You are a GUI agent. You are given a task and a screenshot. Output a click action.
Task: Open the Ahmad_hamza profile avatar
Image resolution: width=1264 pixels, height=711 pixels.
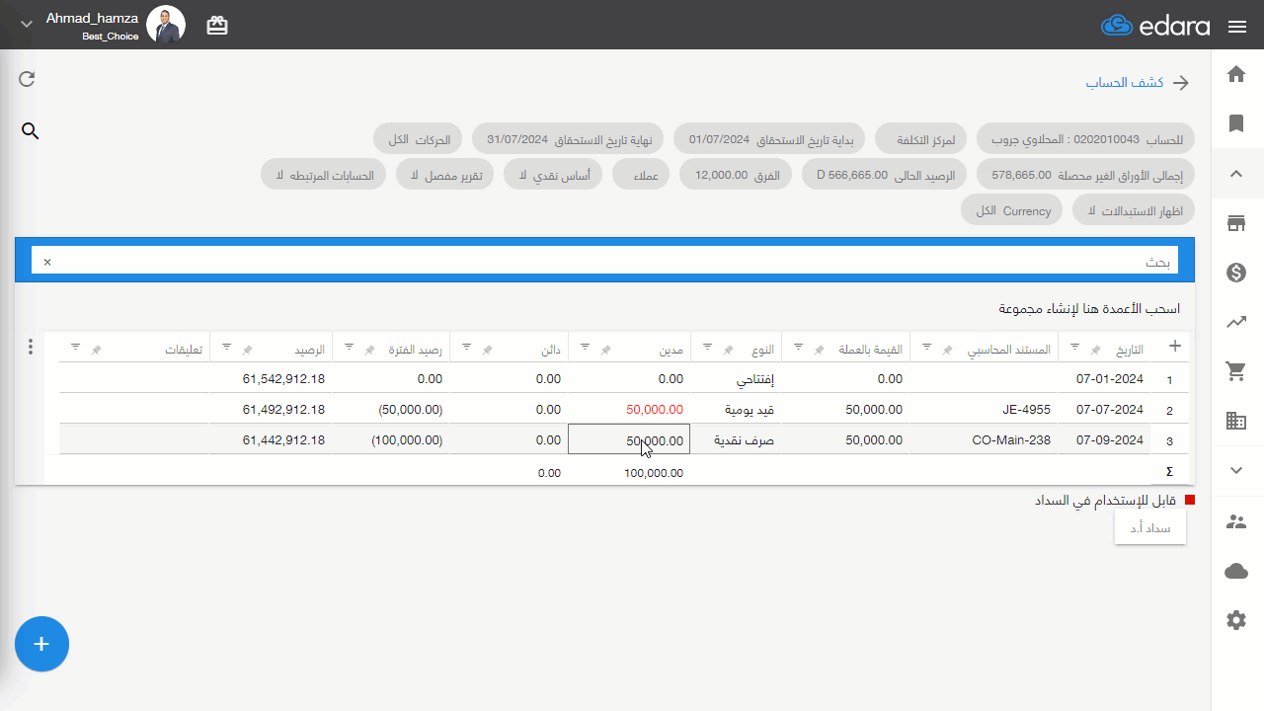click(166, 25)
